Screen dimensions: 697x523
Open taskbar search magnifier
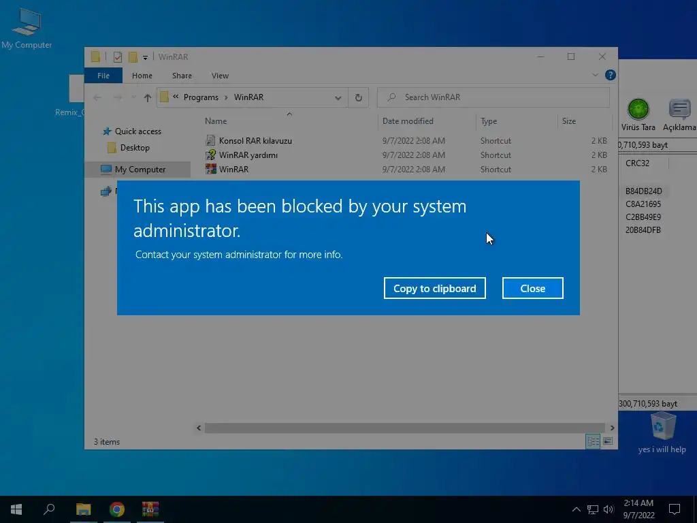point(49,509)
